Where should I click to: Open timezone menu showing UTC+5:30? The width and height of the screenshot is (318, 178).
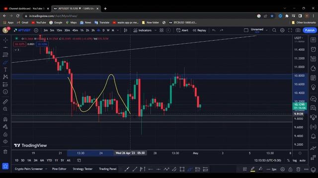268,160
